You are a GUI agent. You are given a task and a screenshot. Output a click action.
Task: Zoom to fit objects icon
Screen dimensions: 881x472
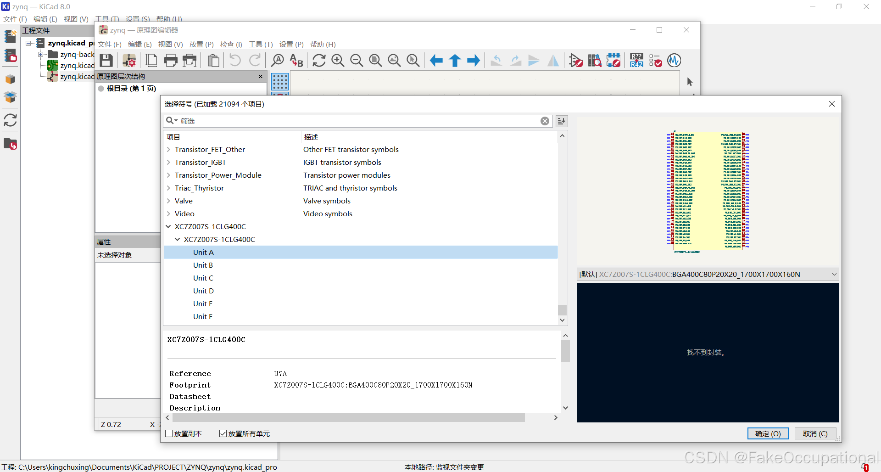tap(394, 61)
